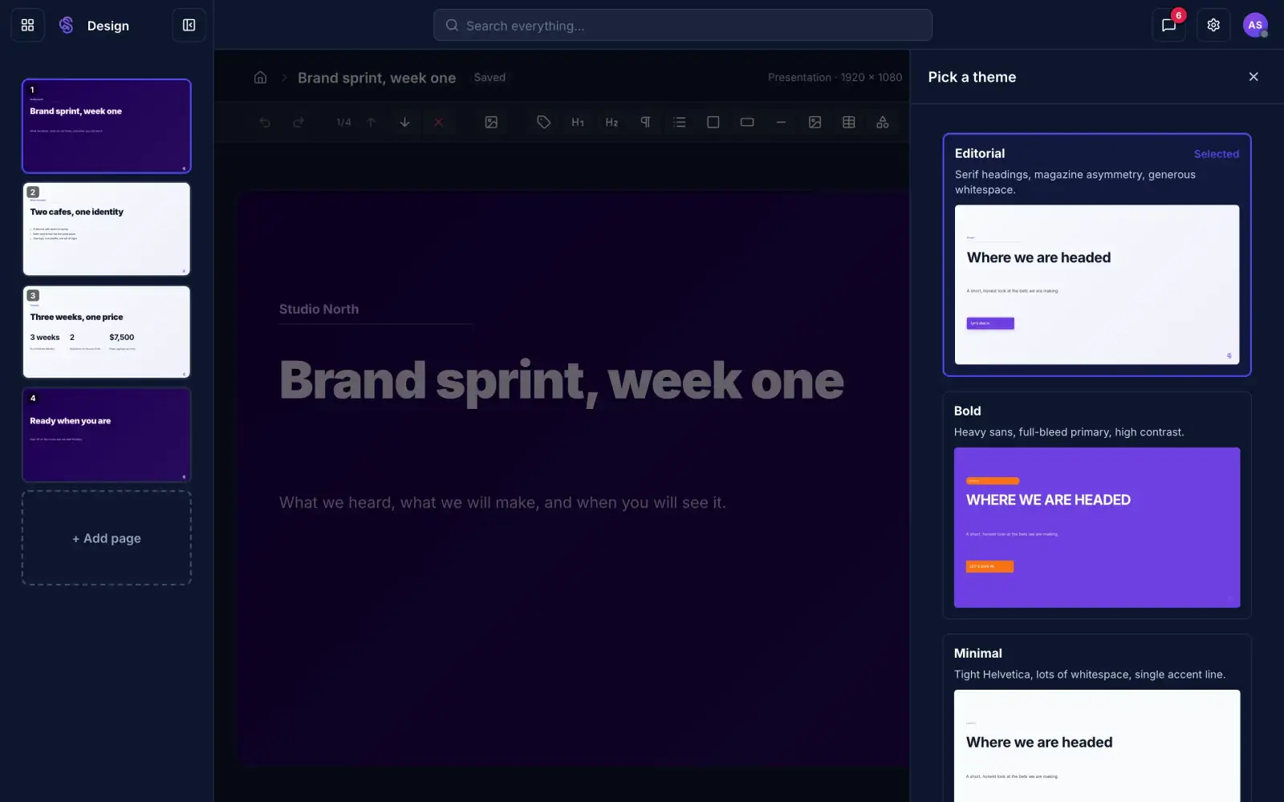Open page 1 Brand sprint thumbnail
The width and height of the screenshot is (1284, 802).
[107, 126]
